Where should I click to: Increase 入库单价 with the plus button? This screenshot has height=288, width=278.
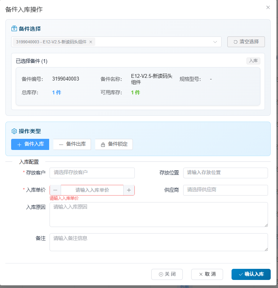129,190
